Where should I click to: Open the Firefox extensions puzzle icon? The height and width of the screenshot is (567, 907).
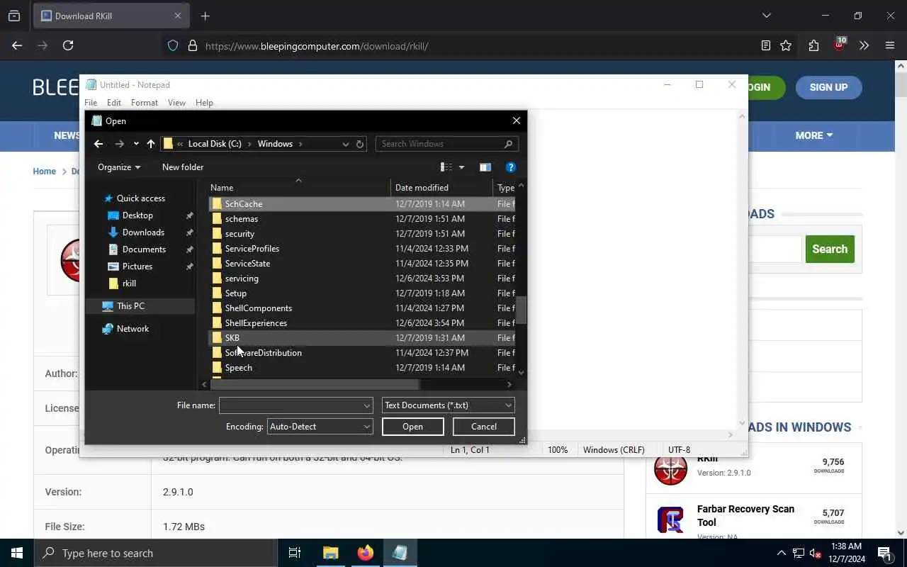pos(813,45)
